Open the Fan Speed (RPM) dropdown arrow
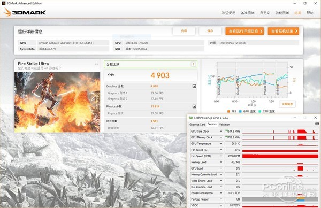 point(221,156)
